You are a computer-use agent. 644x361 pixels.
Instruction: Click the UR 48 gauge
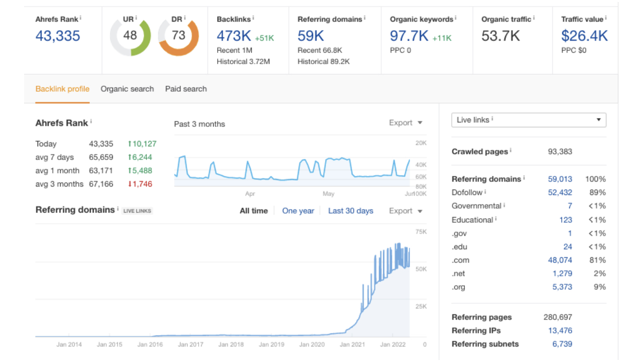point(130,36)
